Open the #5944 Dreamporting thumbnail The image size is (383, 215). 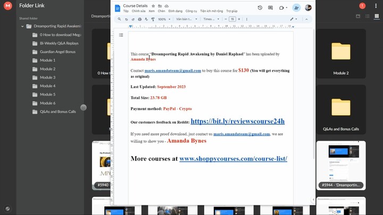(341, 165)
